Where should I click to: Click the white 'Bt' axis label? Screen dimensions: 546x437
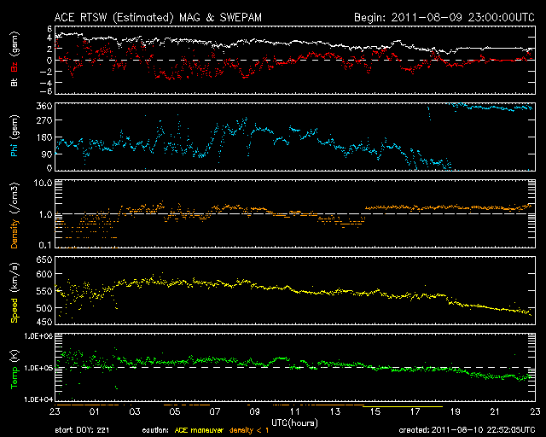coord(15,82)
